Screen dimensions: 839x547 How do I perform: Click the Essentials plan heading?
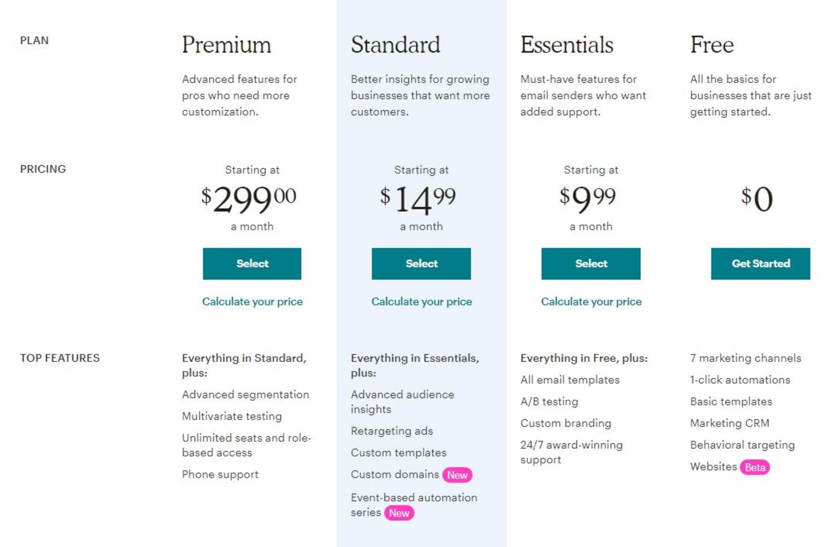click(567, 45)
